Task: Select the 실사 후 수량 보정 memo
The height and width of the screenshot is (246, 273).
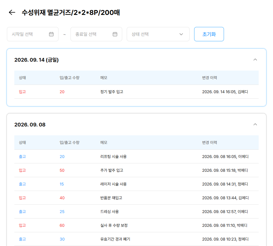Action: [x=114, y=225]
